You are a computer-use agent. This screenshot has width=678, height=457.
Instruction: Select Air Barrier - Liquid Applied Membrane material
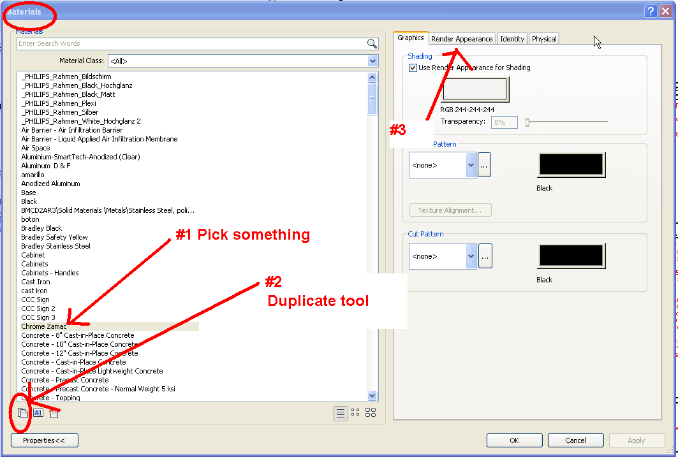tap(99, 139)
